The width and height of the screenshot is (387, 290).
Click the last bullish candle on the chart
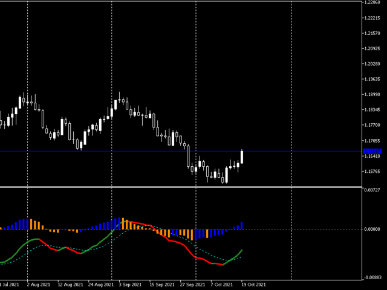pos(242,156)
